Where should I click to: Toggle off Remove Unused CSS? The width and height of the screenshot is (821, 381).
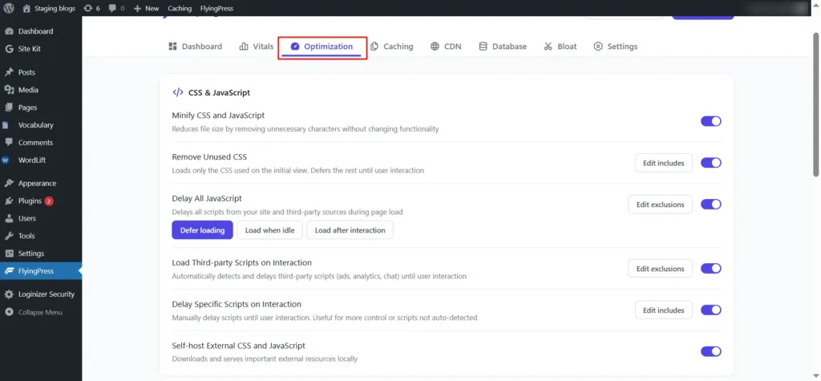click(x=710, y=163)
